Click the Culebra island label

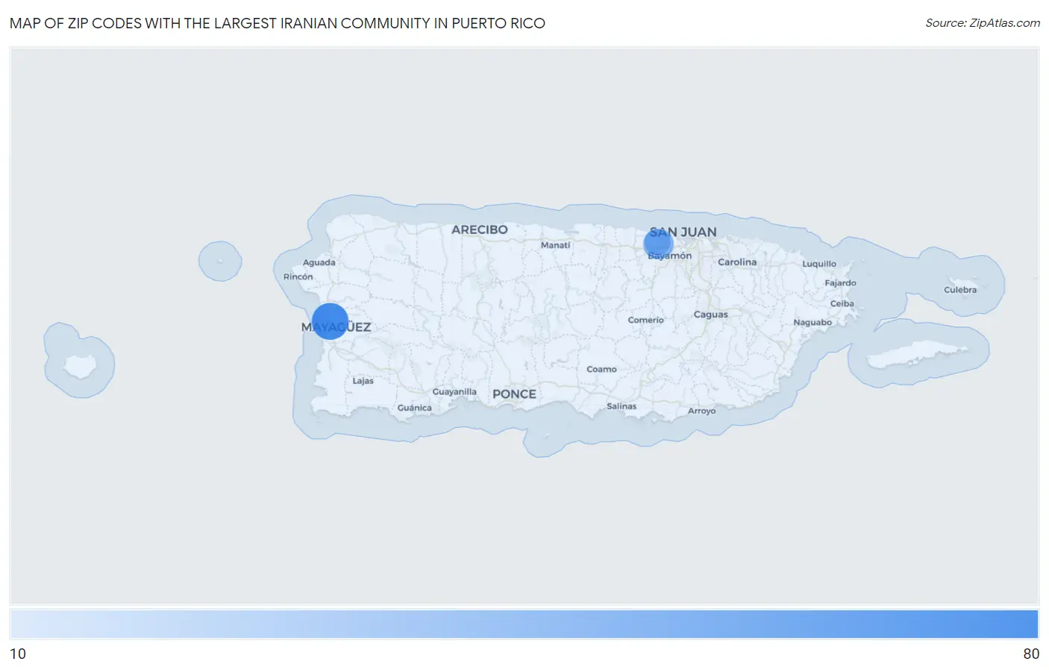point(959,290)
